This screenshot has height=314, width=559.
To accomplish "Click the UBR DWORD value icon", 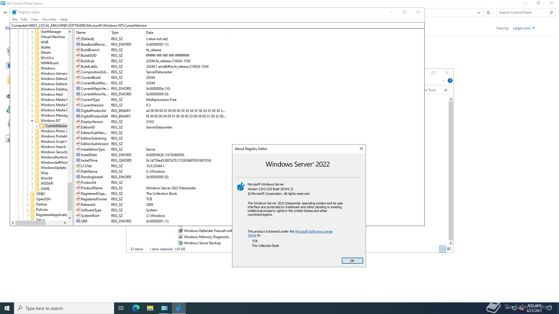I will tap(78, 221).
